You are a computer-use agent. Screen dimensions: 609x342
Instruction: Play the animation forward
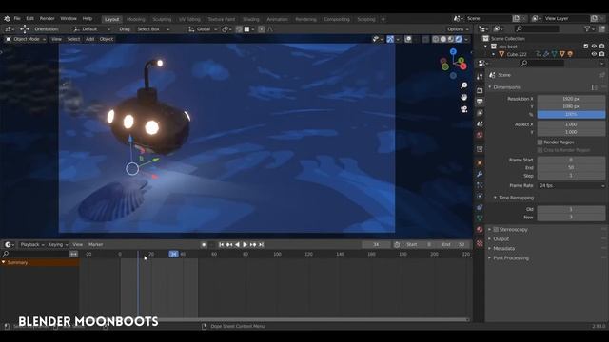(246, 245)
